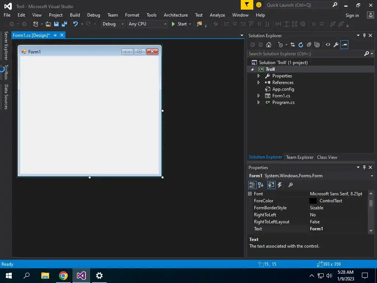The image size is (377, 283).
Task: Toggle auto-hide pin on Solution Explorer
Action: 364,36
